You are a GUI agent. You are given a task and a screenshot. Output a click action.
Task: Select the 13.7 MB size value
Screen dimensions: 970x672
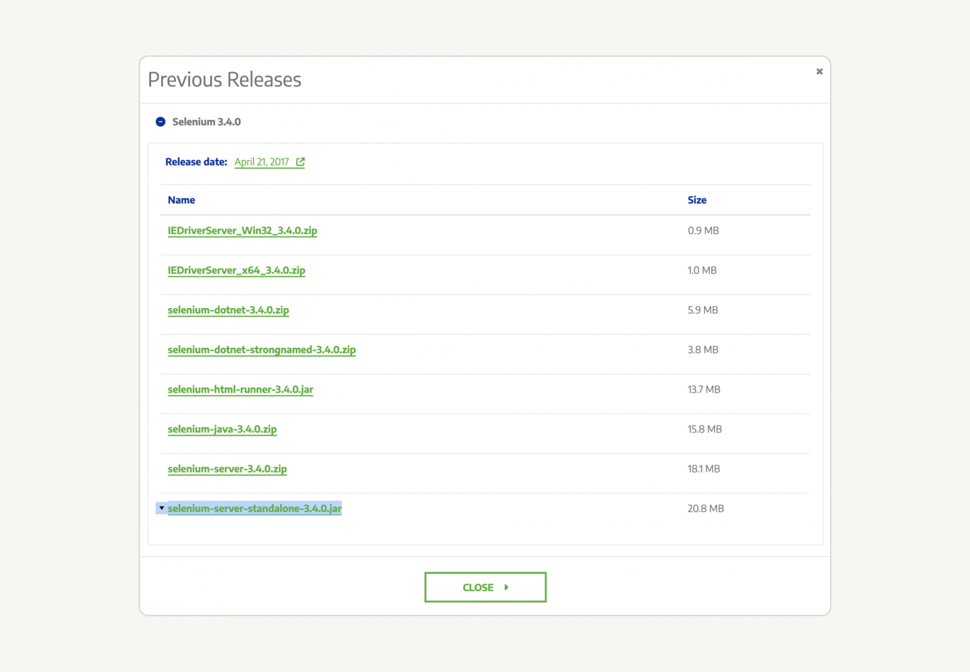coord(704,390)
